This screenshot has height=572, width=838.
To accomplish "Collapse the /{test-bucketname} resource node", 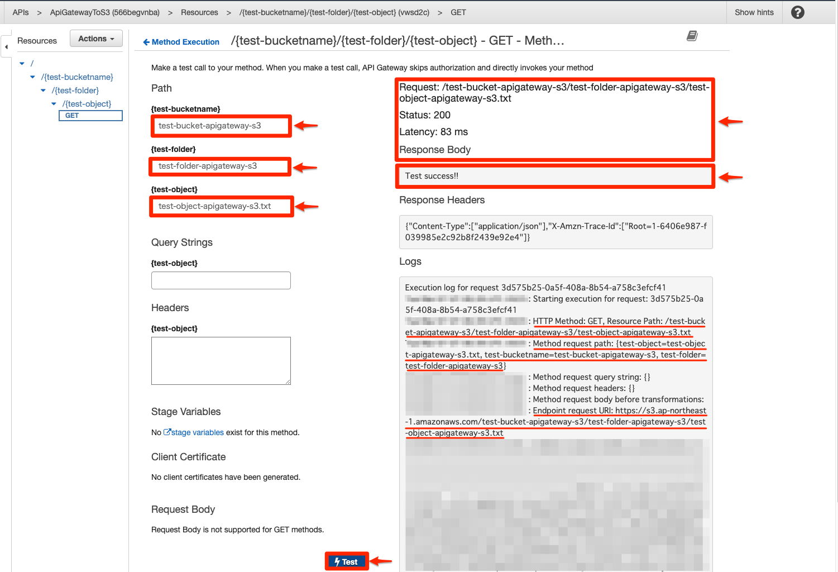I will point(32,77).
